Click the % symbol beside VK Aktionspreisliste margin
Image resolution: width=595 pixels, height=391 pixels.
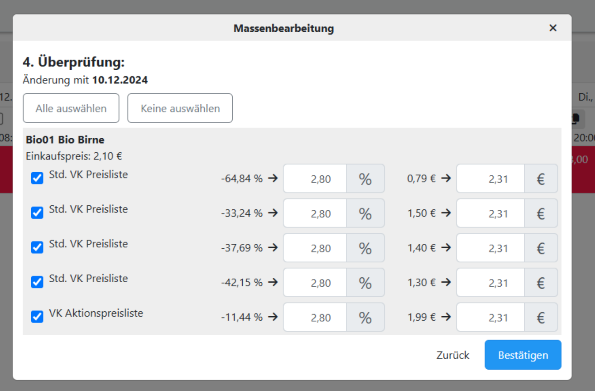point(365,318)
